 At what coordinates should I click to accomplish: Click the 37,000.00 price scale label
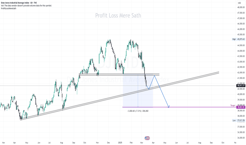[241, 127]
